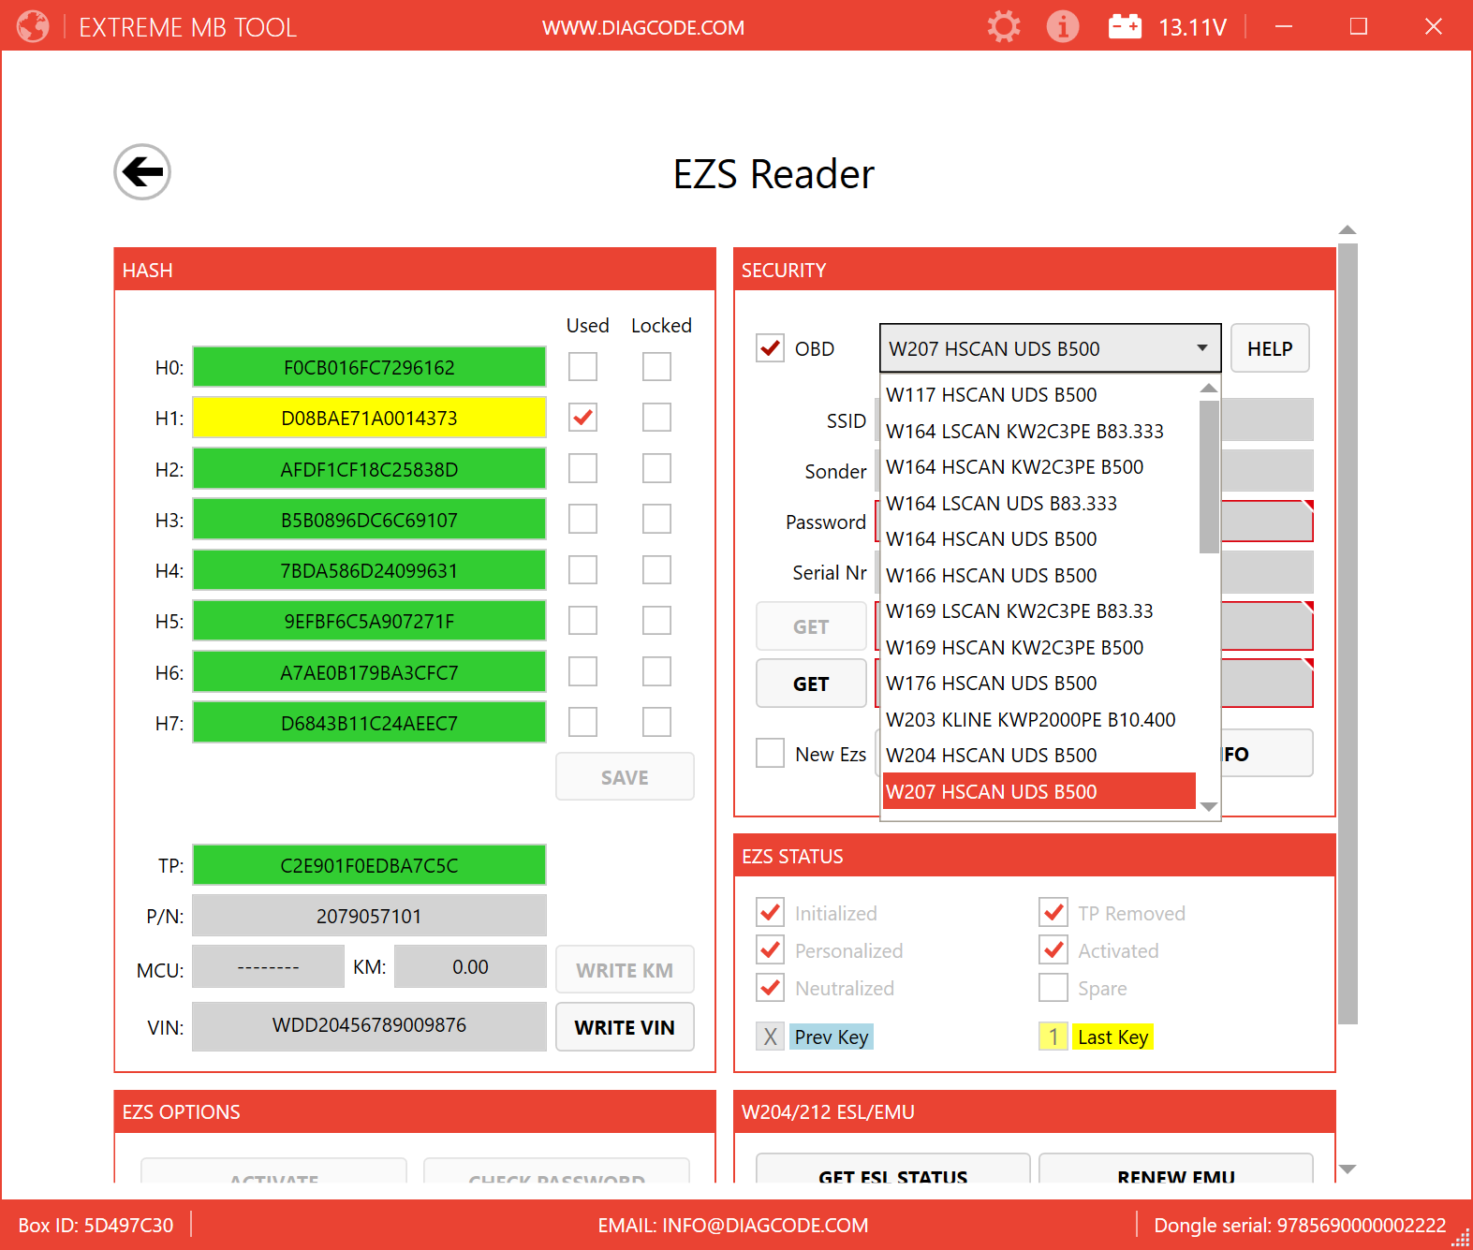Image resolution: width=1473 pixels, height=1250 pixels.
Task: Click the back arrow icon
Action: [x=142, y=172]
